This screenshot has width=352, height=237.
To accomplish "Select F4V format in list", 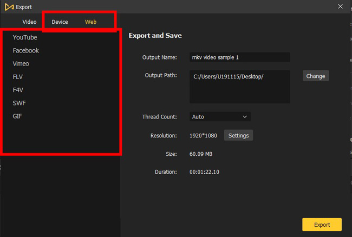I will point(18,90).
